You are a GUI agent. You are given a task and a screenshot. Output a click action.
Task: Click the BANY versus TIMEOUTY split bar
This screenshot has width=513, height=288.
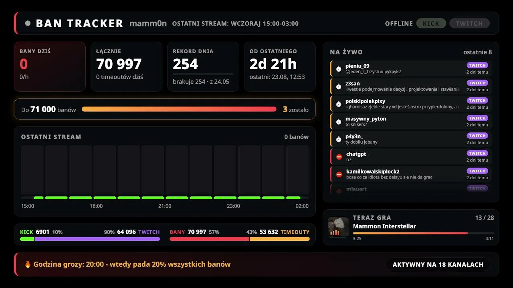point(240,239)
